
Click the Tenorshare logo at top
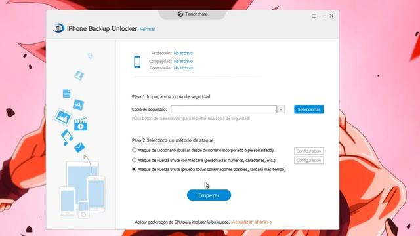coord(192,14)
